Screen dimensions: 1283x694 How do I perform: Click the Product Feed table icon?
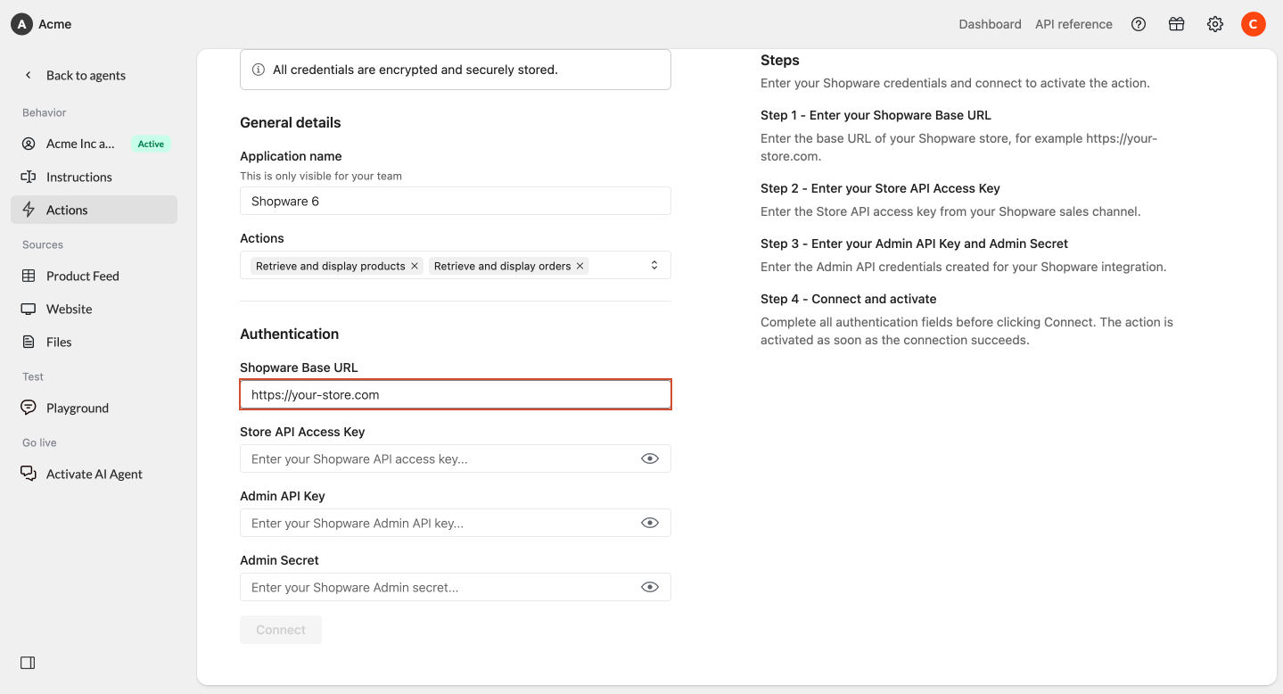pyautogui.click(x=29, y=276)
